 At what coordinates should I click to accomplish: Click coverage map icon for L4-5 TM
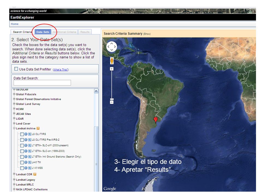coord(30,162)
